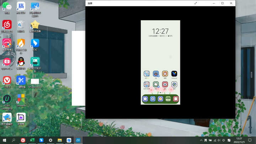Viewport: 256px width, 144px height.
Task: Open Windows taskbar search
Action: [14, 140]
